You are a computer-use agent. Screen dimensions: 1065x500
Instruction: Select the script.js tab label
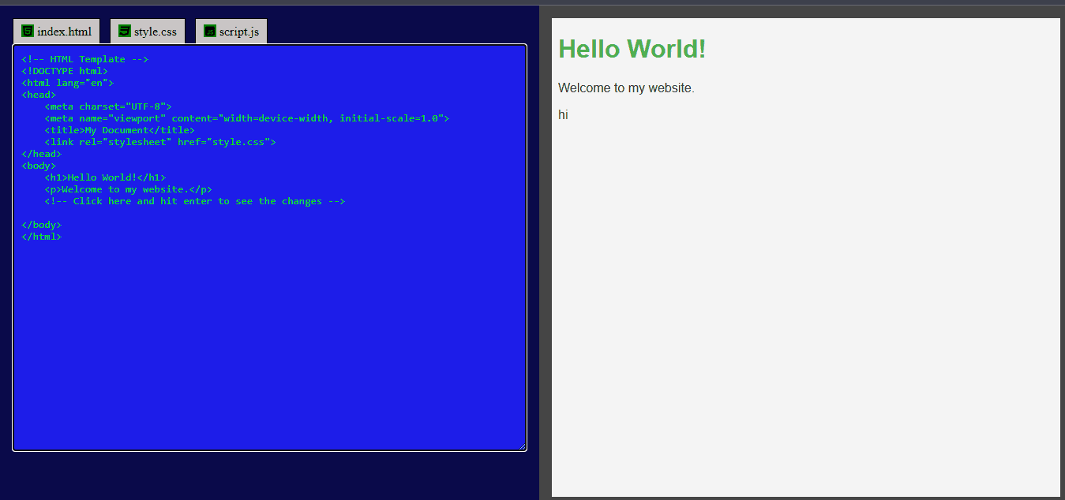point(239,32)
